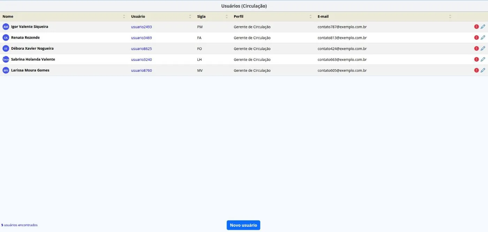
Task: Click the LH sigla cell
Action: [x=199, y=59]
